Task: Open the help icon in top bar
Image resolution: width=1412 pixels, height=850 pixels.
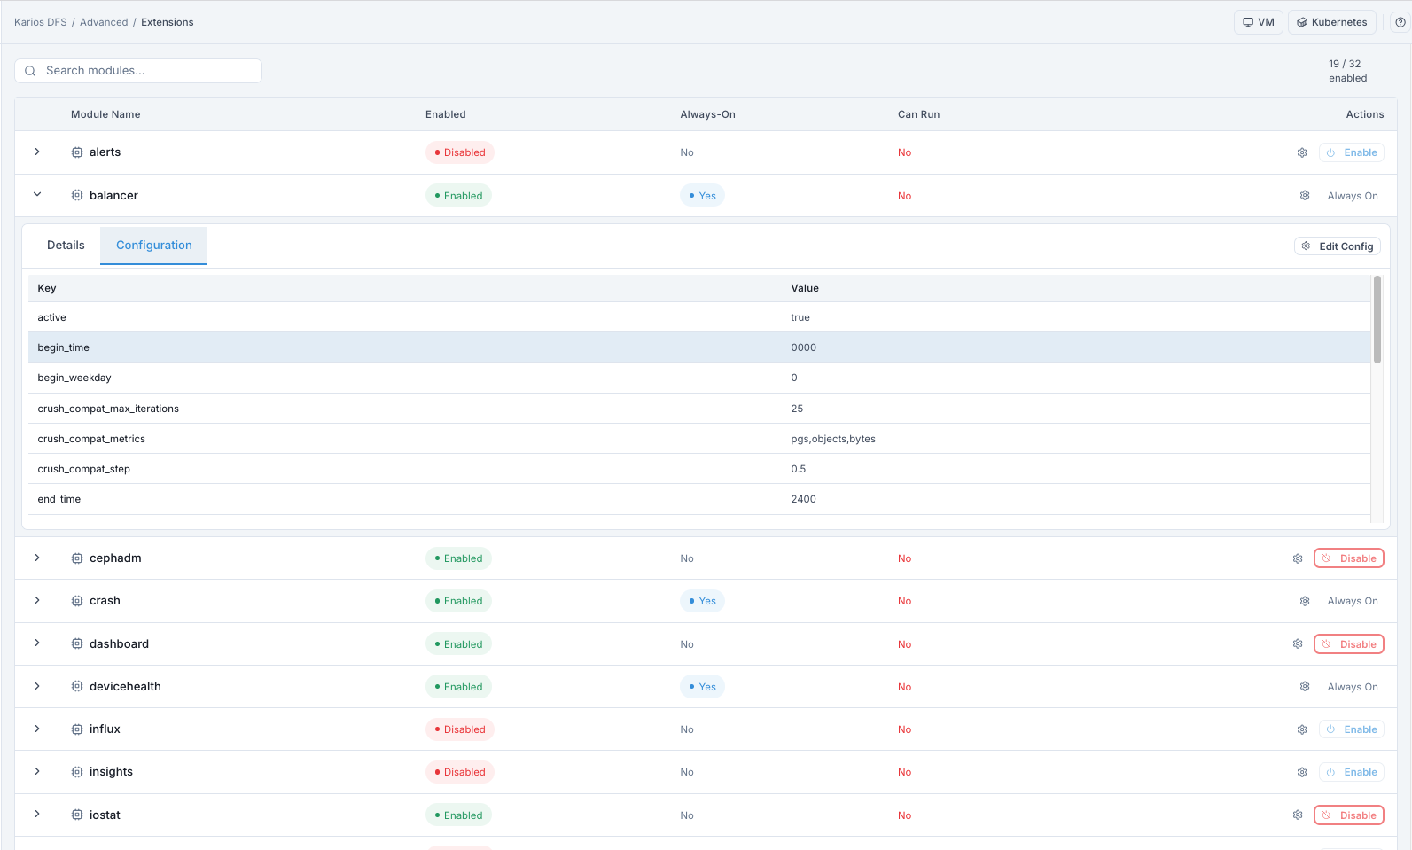Action: point(1400,22)
